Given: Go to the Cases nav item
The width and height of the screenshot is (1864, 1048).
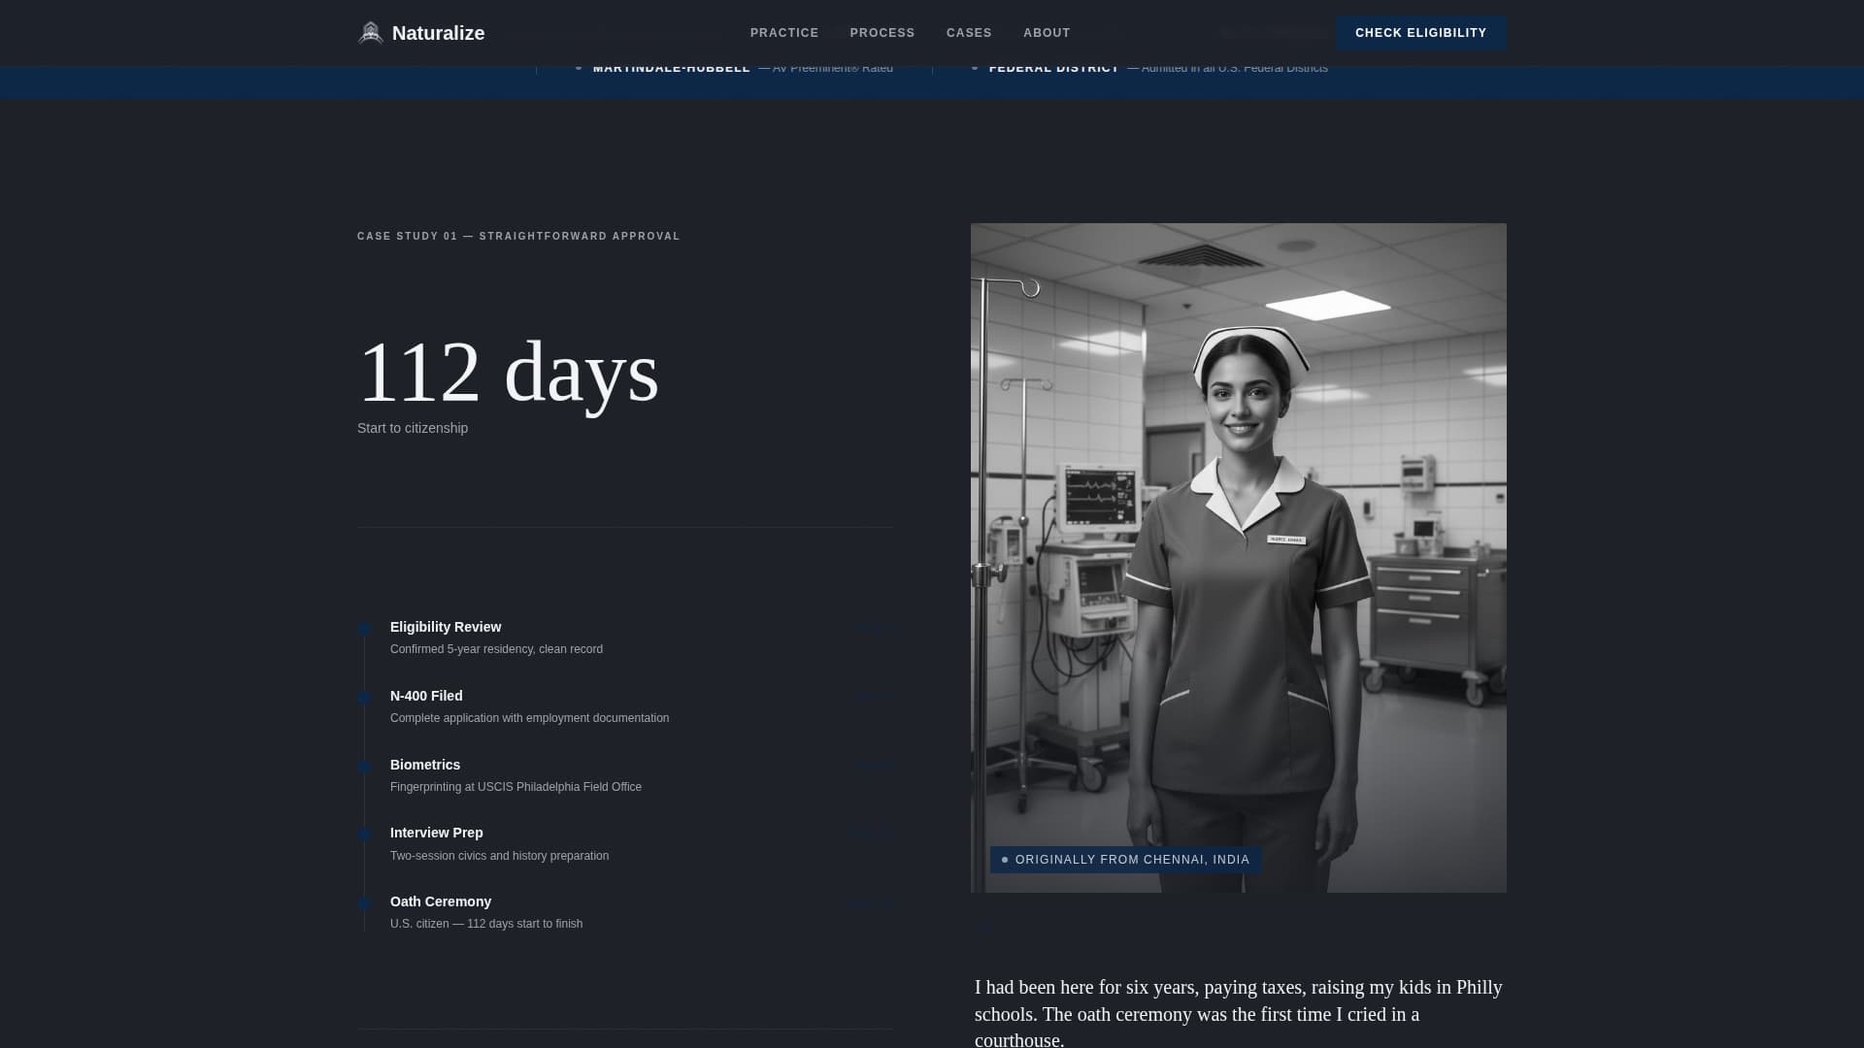Looking at the screenshot, I should pos(969,33).
